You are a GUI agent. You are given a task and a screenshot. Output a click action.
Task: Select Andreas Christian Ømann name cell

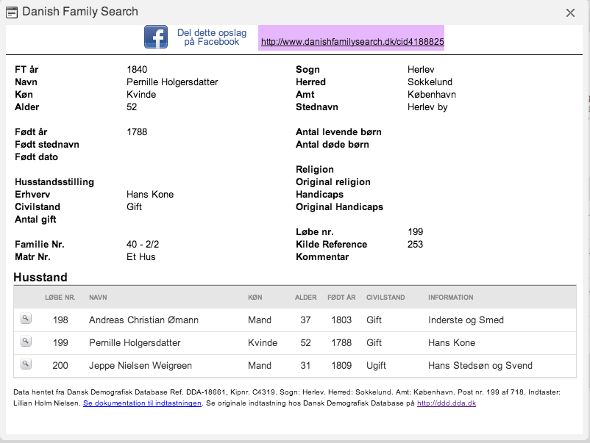click(143, 320)
